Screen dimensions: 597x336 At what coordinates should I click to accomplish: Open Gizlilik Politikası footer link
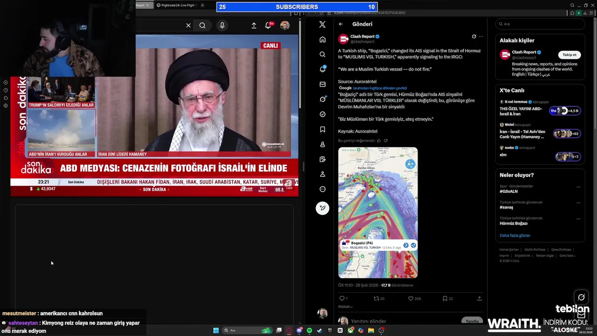pyautogui.click(x=535, y=250)
